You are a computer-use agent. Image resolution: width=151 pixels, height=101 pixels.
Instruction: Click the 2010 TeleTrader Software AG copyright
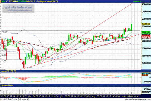tap(19, 99)
